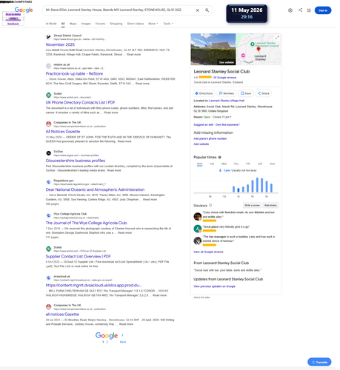Switch to Forums tab

coord(100,24)
